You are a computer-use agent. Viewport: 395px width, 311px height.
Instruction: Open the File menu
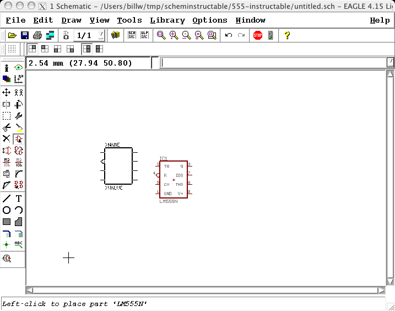pyautogui.click(x=15, y=20)
